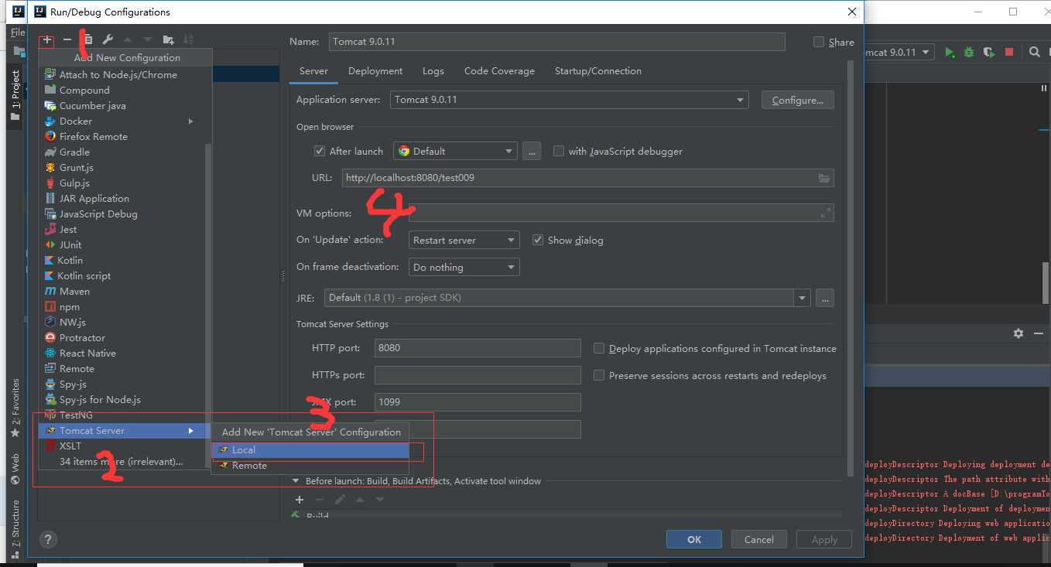
Task: Open the console settings gear icon
Action: pyautogui.click(x=1018, y=333)
